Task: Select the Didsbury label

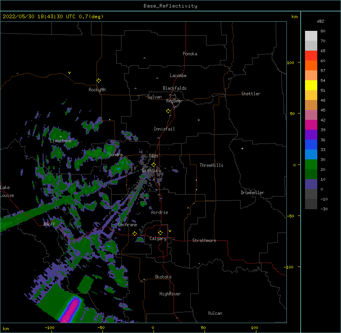Action: [x=152, y=170]
